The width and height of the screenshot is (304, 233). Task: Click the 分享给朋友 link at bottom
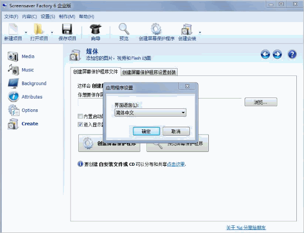(246, 227)
